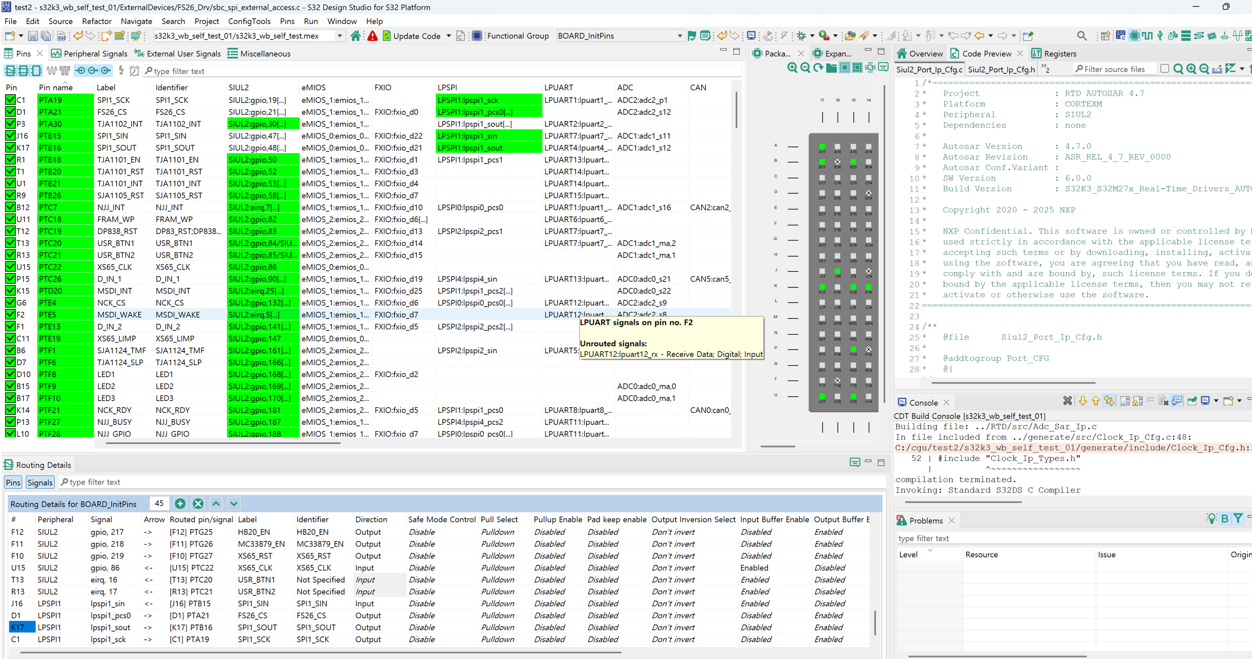Click the home icon in the main toolbar

point(356,35)
